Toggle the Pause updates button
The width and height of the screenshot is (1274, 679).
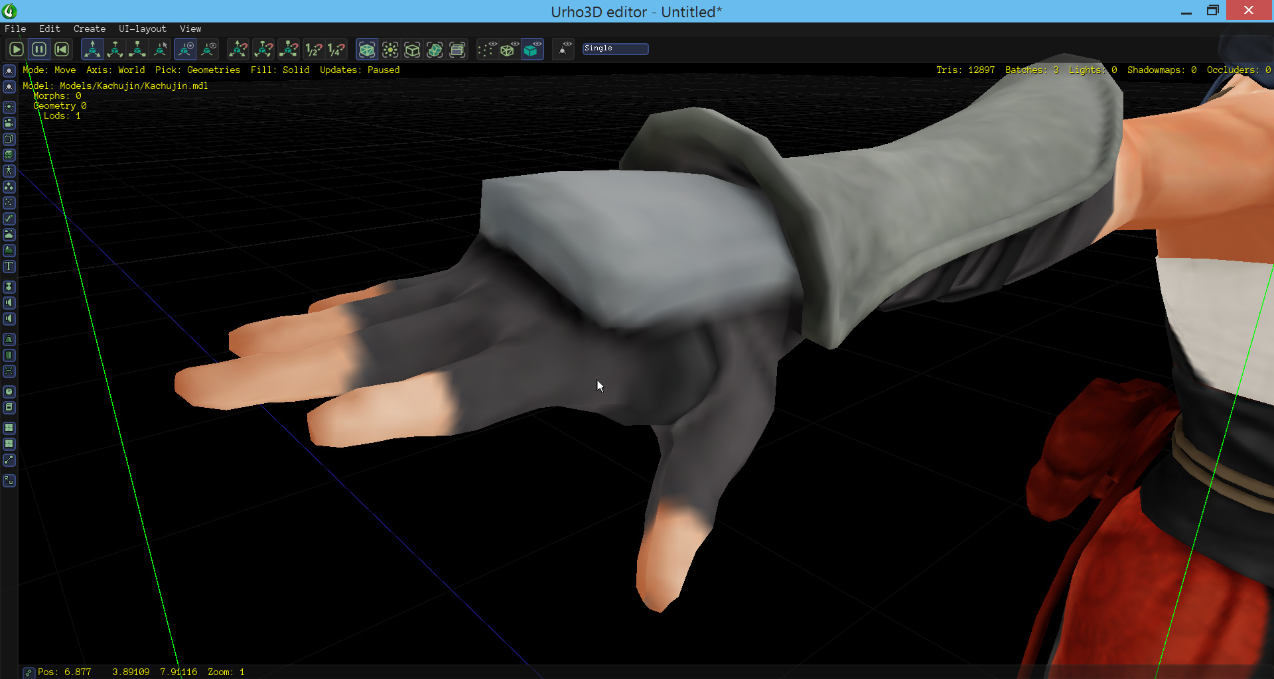point(39,49)
